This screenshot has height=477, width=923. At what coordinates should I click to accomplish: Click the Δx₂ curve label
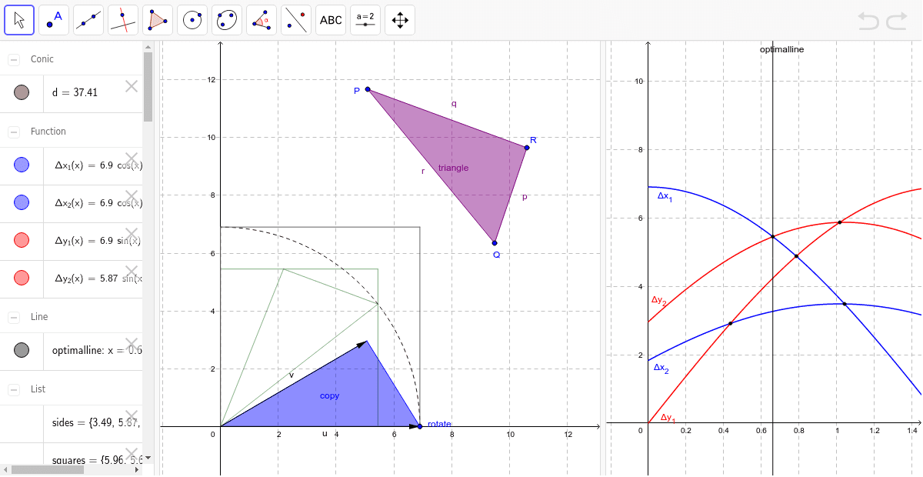coord(661,369)
